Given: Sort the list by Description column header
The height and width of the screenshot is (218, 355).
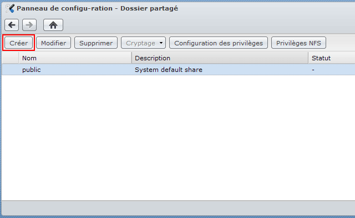Looking at the screenshot, I should (220, 58).
